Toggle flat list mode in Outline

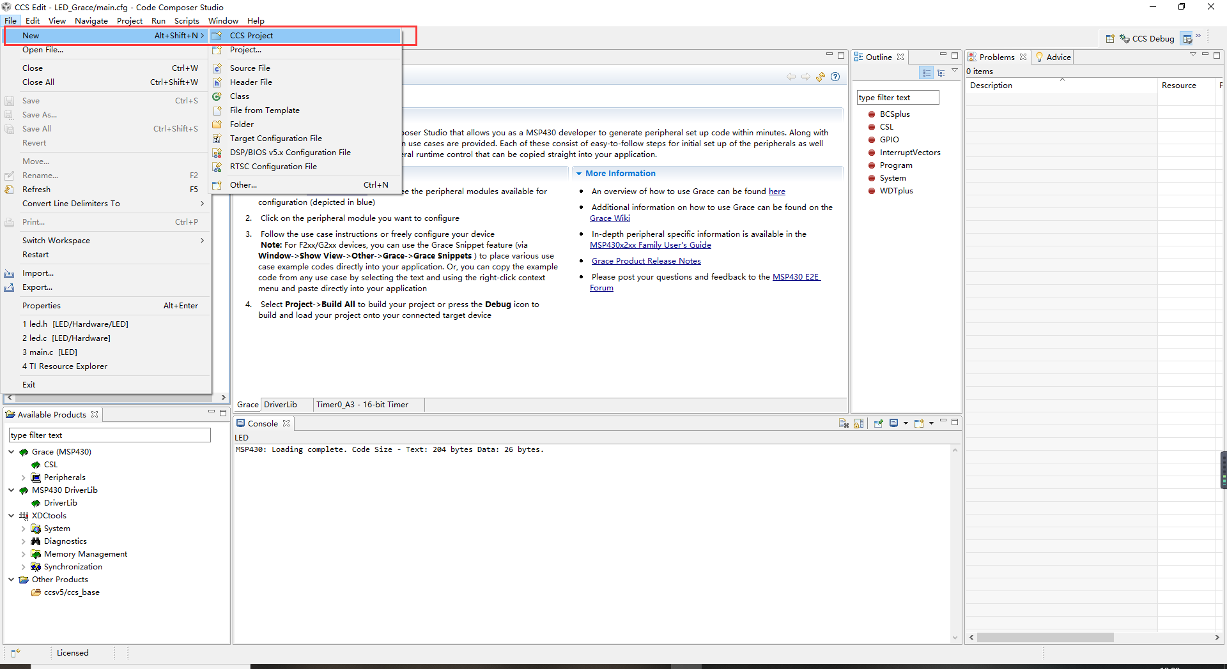pos(927,73)
